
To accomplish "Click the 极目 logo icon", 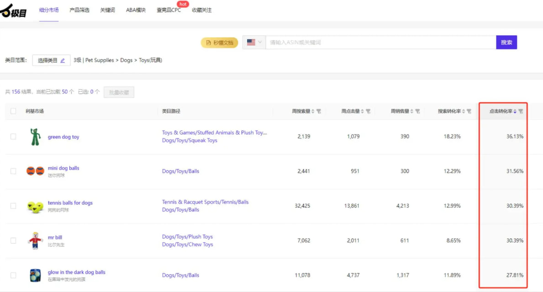I will point(14,11).
